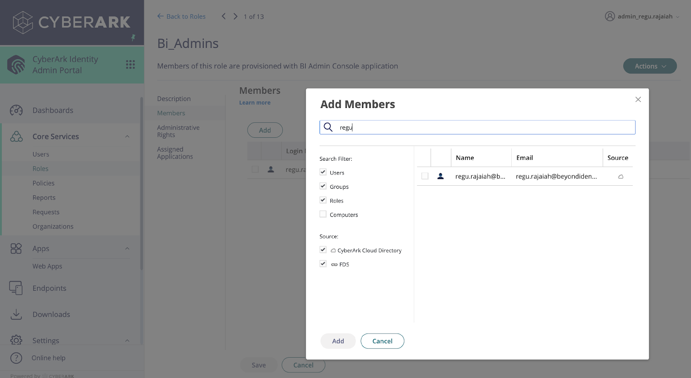Close the Add Members dialog
The height and width of the screenshot is (378, 691).
point(638,99)
